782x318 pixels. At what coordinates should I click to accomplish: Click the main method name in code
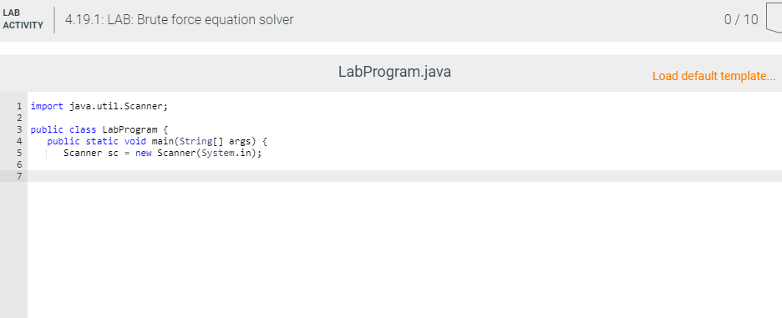coord(162,141)
